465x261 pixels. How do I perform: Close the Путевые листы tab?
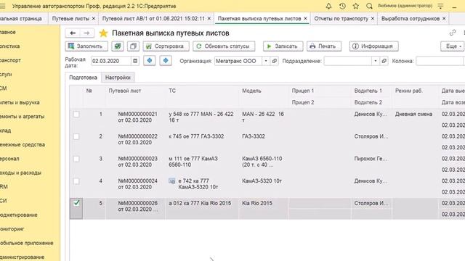pyautogui.click(x=94, y=18)
